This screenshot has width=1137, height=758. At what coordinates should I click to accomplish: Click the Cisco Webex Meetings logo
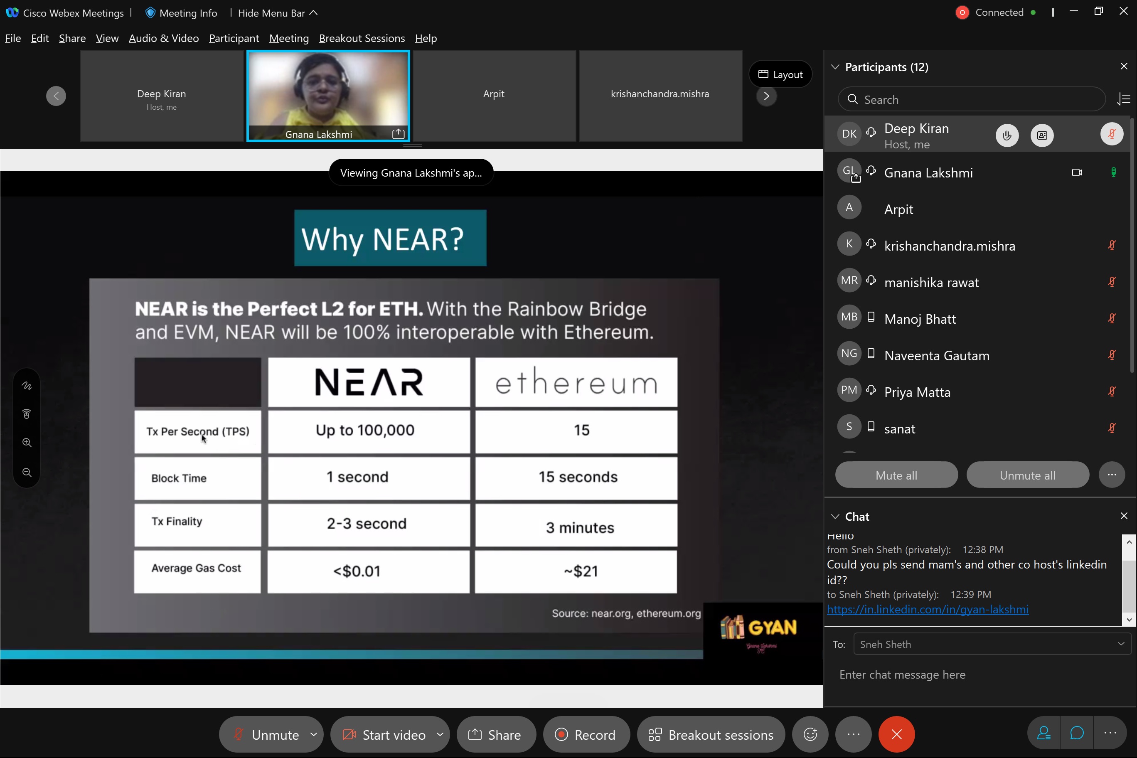[x=12, y=12]
